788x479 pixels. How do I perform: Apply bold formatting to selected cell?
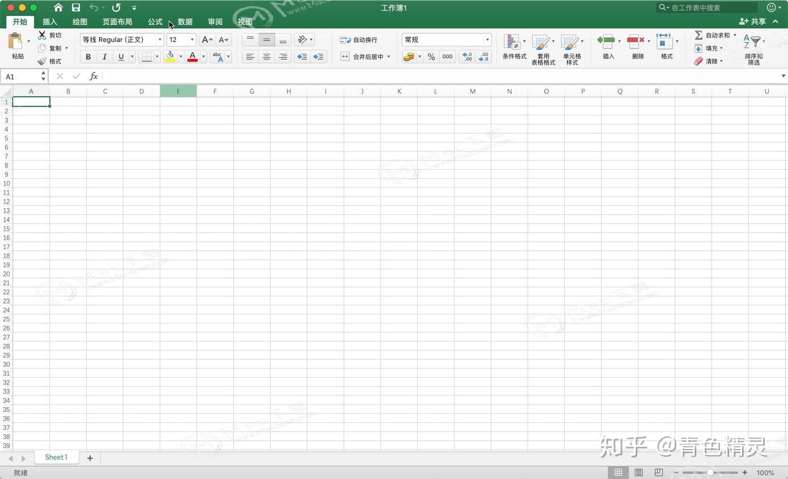(x=88, y=57)
